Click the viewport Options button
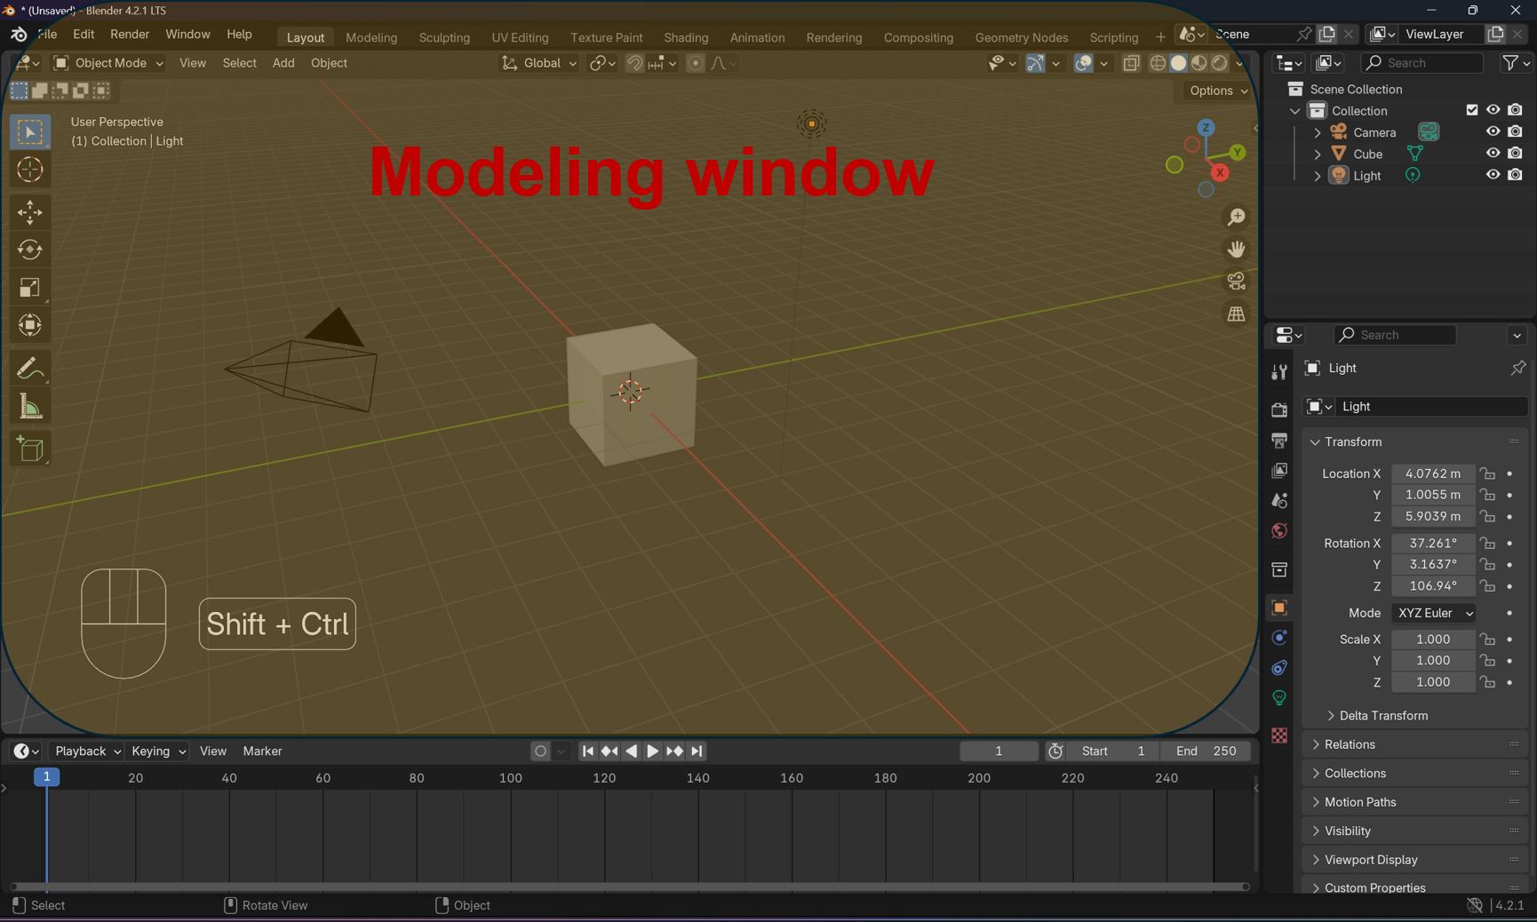Image resolution: width=1537 pixels, height=922 pixels. (1214, 91)
